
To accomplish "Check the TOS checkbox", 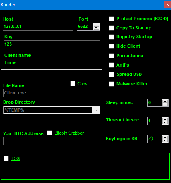I will (6, 158).
